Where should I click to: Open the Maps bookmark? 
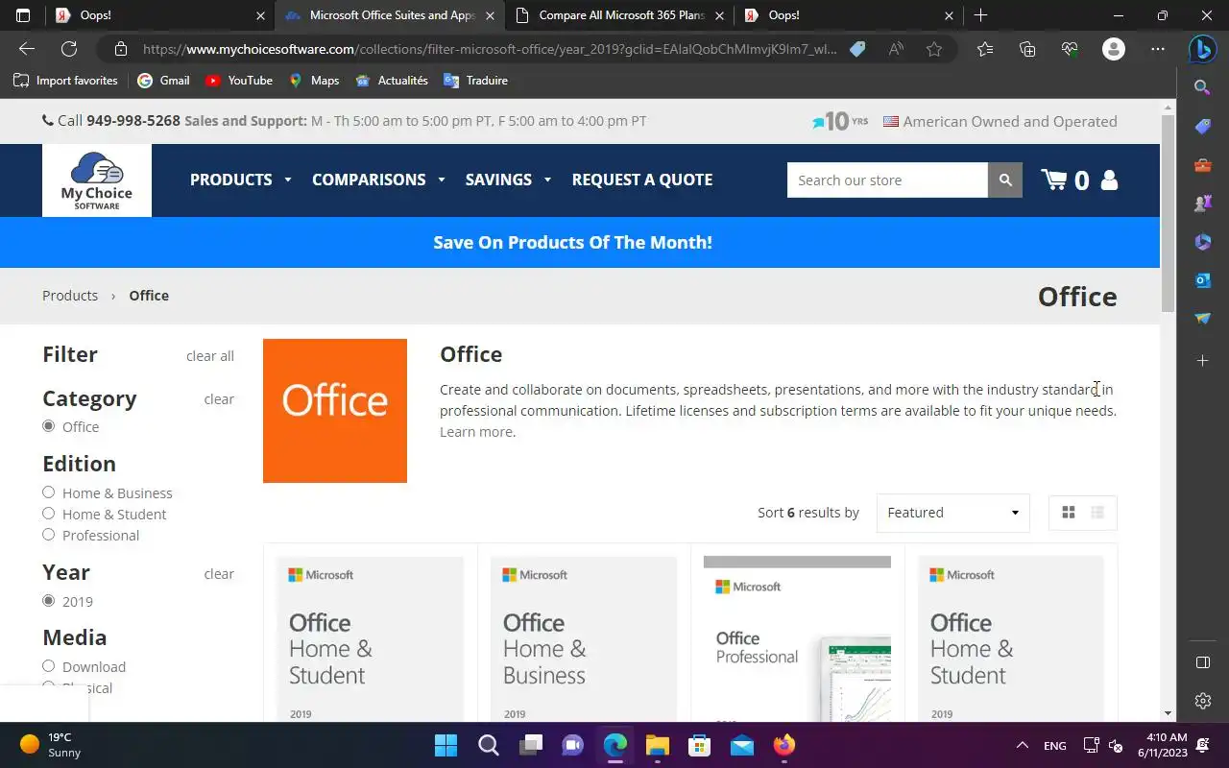(x=314, y=81)
